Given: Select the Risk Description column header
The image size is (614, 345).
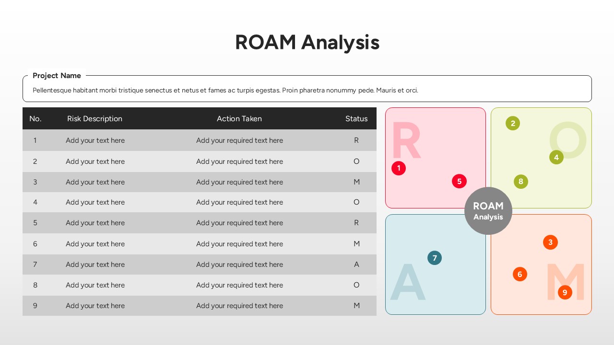Looking at the screenshot, I should click(x=94, y=119).
